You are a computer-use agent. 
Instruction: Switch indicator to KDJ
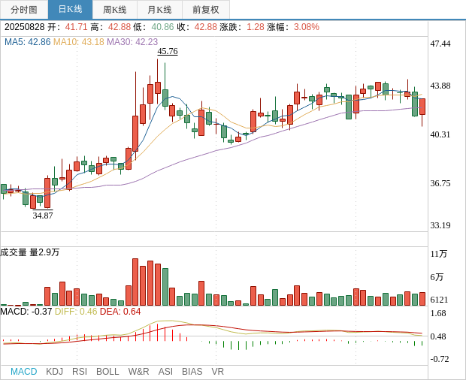click(54, 372)
